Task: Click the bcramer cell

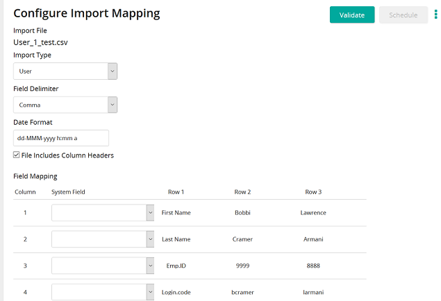Action: [242, 292]
